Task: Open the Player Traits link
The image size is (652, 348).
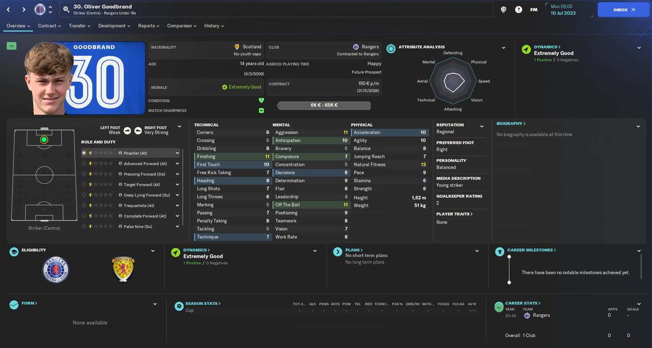Action: (x=454, y=214)
